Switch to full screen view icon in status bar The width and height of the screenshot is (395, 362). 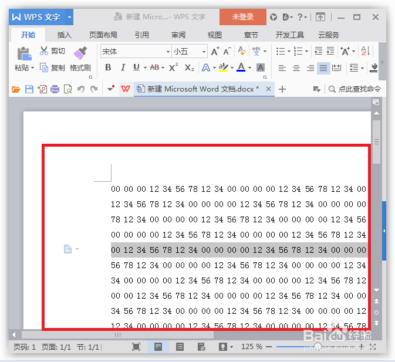[136, 347]
